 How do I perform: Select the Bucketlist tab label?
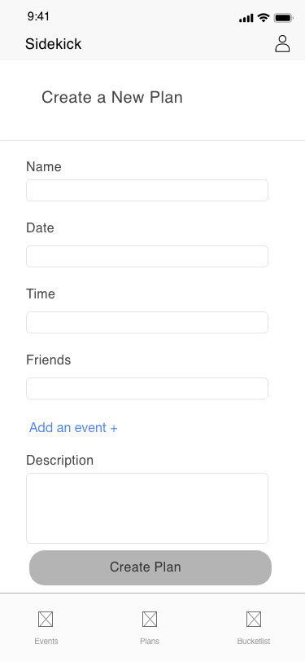(254, 641)
